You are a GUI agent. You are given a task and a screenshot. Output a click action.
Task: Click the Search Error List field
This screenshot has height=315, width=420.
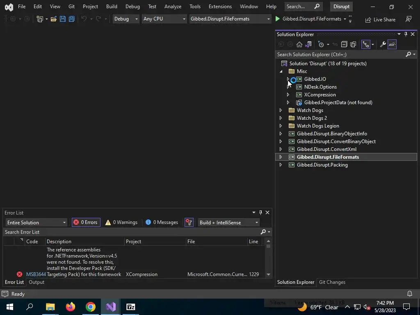point(131,232)
